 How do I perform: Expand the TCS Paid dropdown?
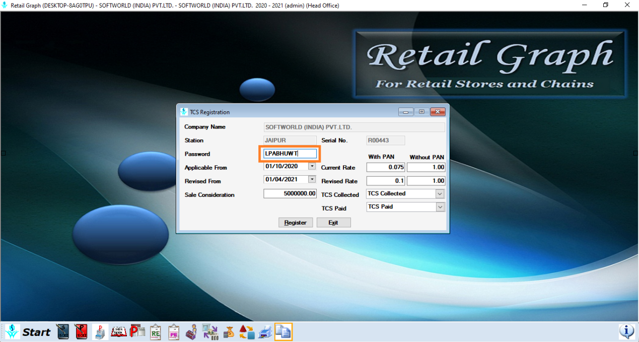click(x=440, y=207)
